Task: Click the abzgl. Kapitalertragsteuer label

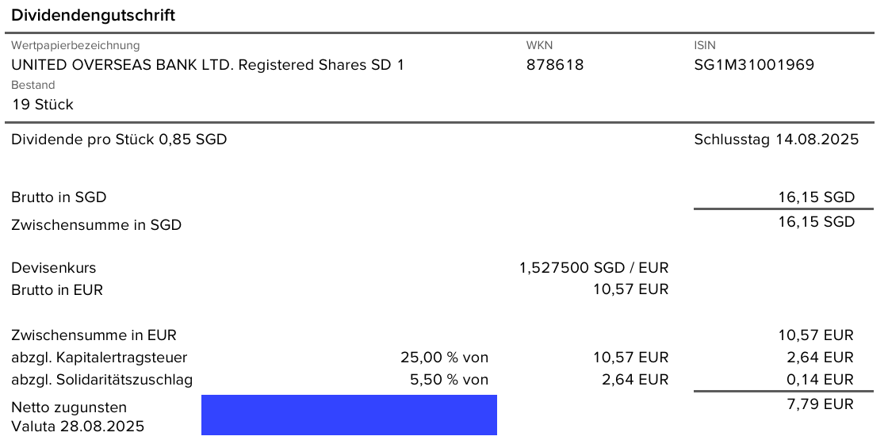Action: tap(99, 358)
